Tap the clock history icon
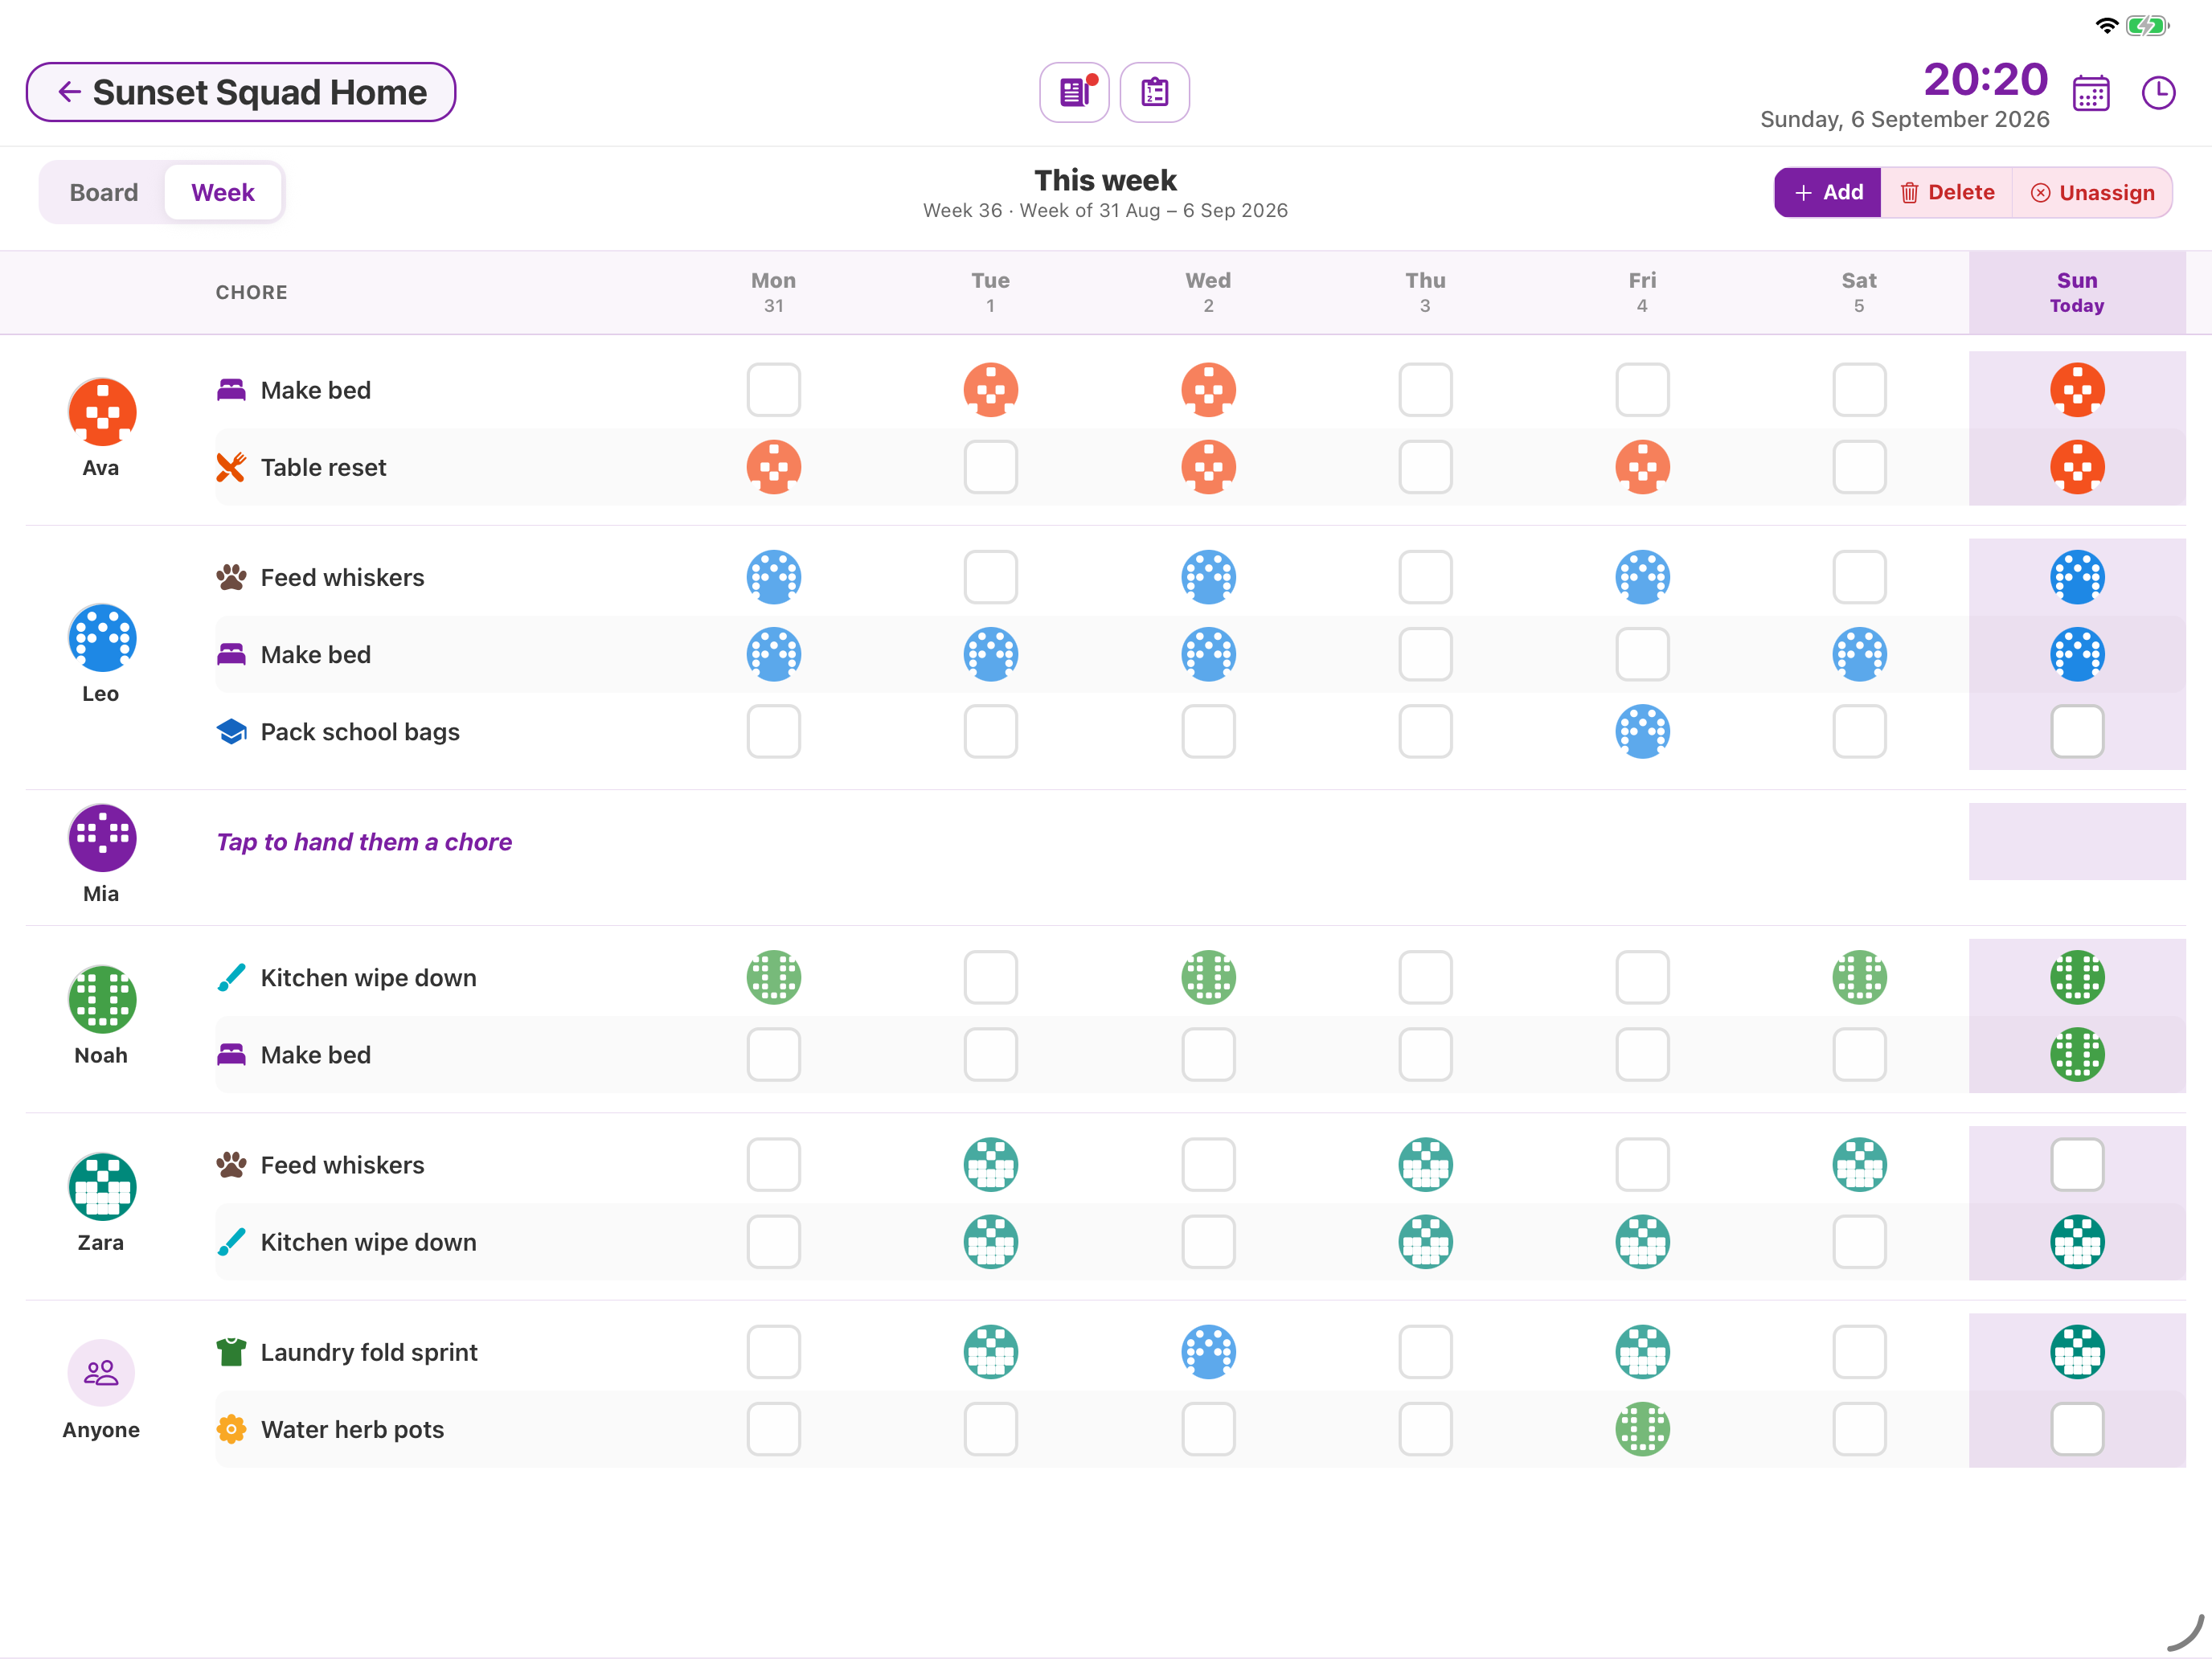The height and width of the screenshot is (1659, 2212). 2159,93
